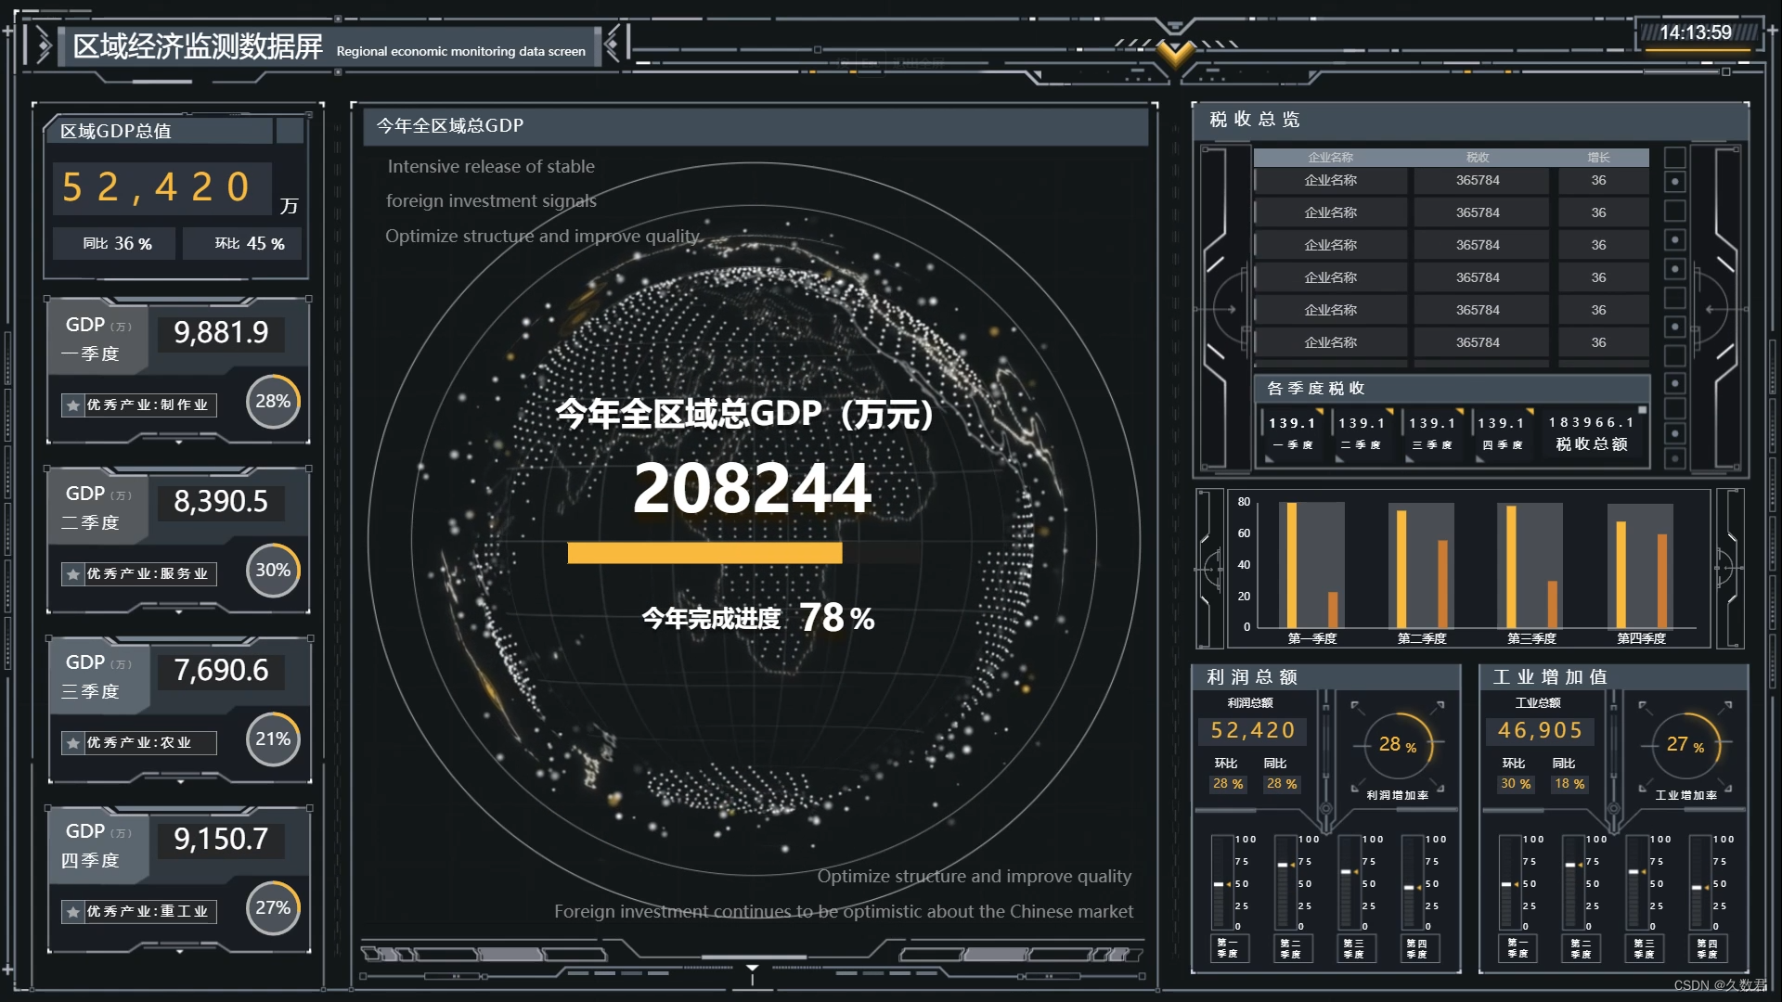Click the 46,905 工业总额 value
The image size is (1782, 1002).
[1540, 731]
